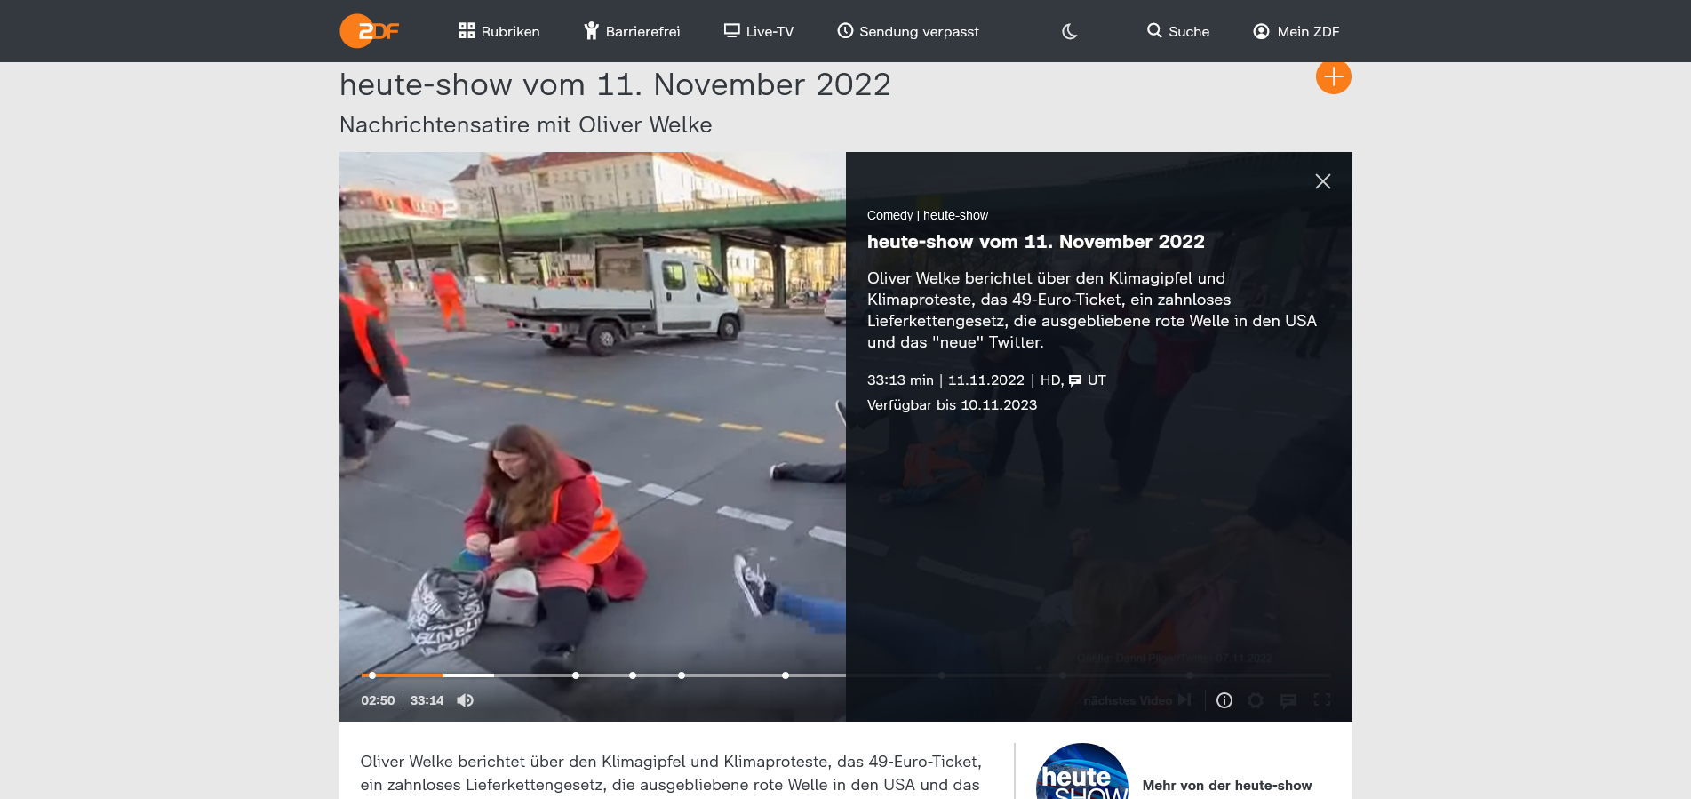
Task: Open player settings gear
Action: coord(1256,700)
